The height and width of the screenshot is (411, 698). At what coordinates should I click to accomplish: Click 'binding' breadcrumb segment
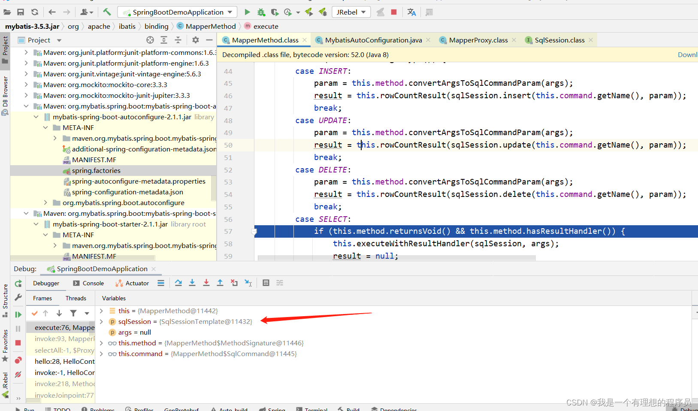tap(157, 26)
